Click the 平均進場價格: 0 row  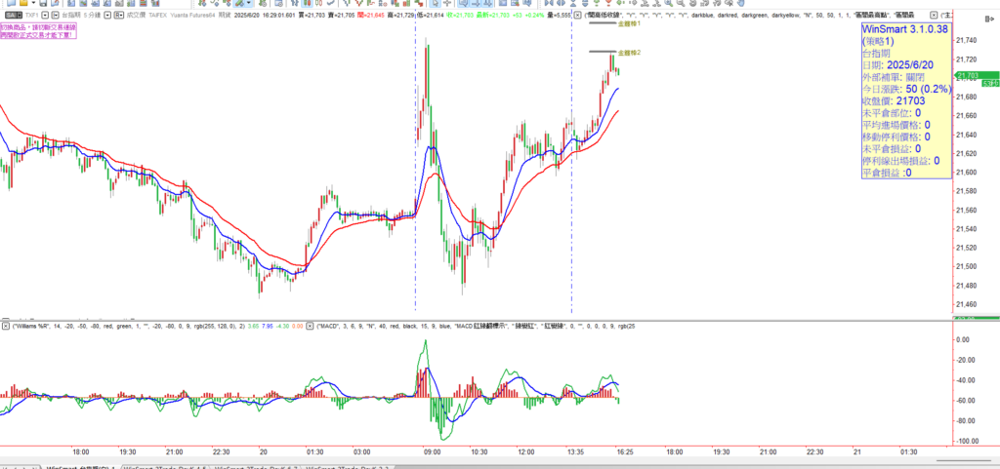(896, 125)
